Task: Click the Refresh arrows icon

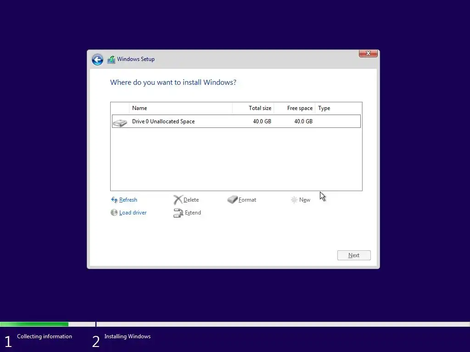Action: coord(114,200)
